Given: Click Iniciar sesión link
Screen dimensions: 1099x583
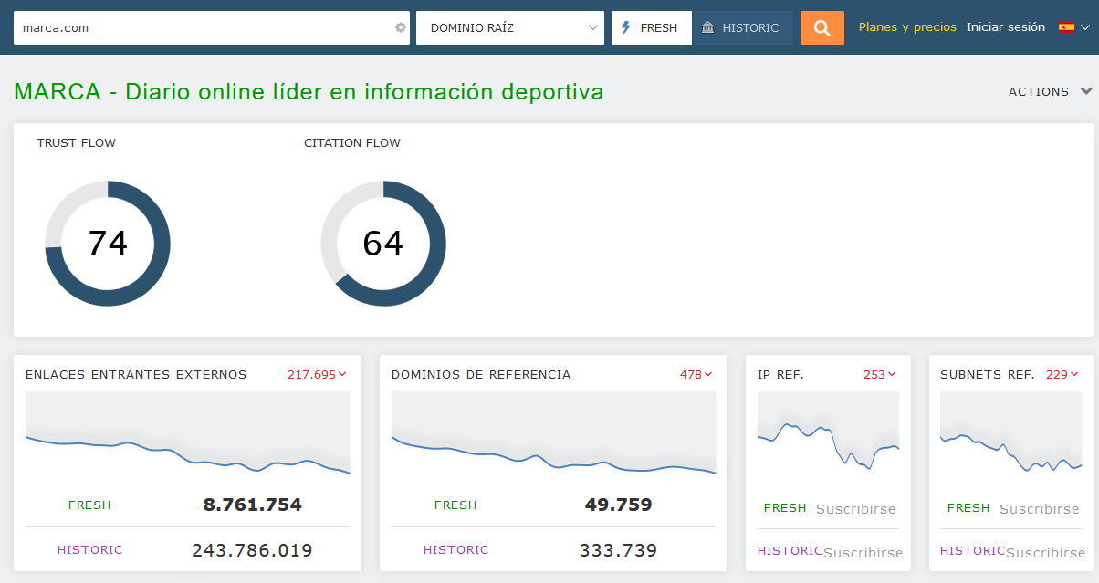Looking at the screenshot, I should [1006, 27].
